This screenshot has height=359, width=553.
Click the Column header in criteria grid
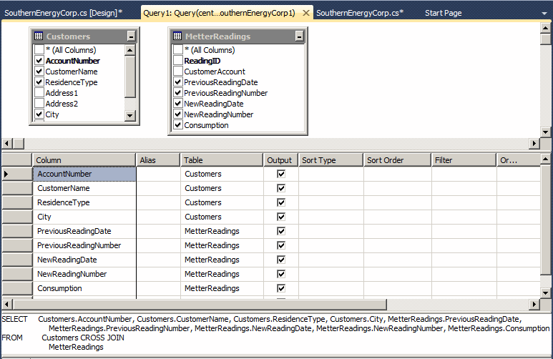coord(84,160)
